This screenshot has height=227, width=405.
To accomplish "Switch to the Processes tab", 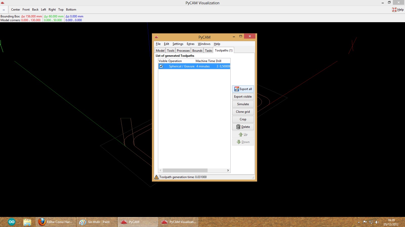I will [183, 51].
